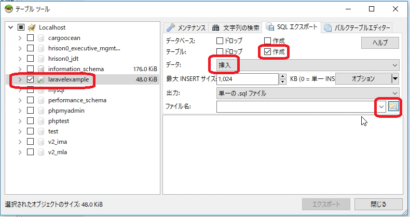Collapse the Localhost tree node
The image size is (410, 217).
pyautogui.click(x=11, y=27)
